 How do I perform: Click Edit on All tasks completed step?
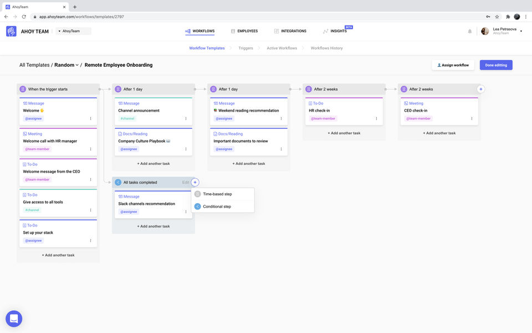click(185, 183)
